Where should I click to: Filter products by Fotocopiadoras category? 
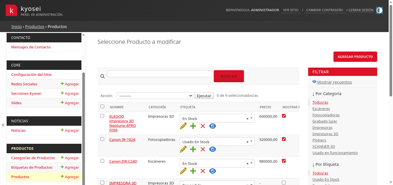(x=326, y=115)
